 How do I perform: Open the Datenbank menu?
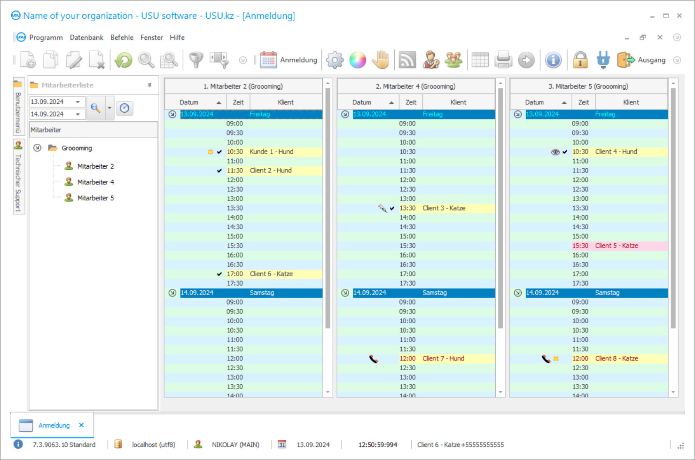86,37
